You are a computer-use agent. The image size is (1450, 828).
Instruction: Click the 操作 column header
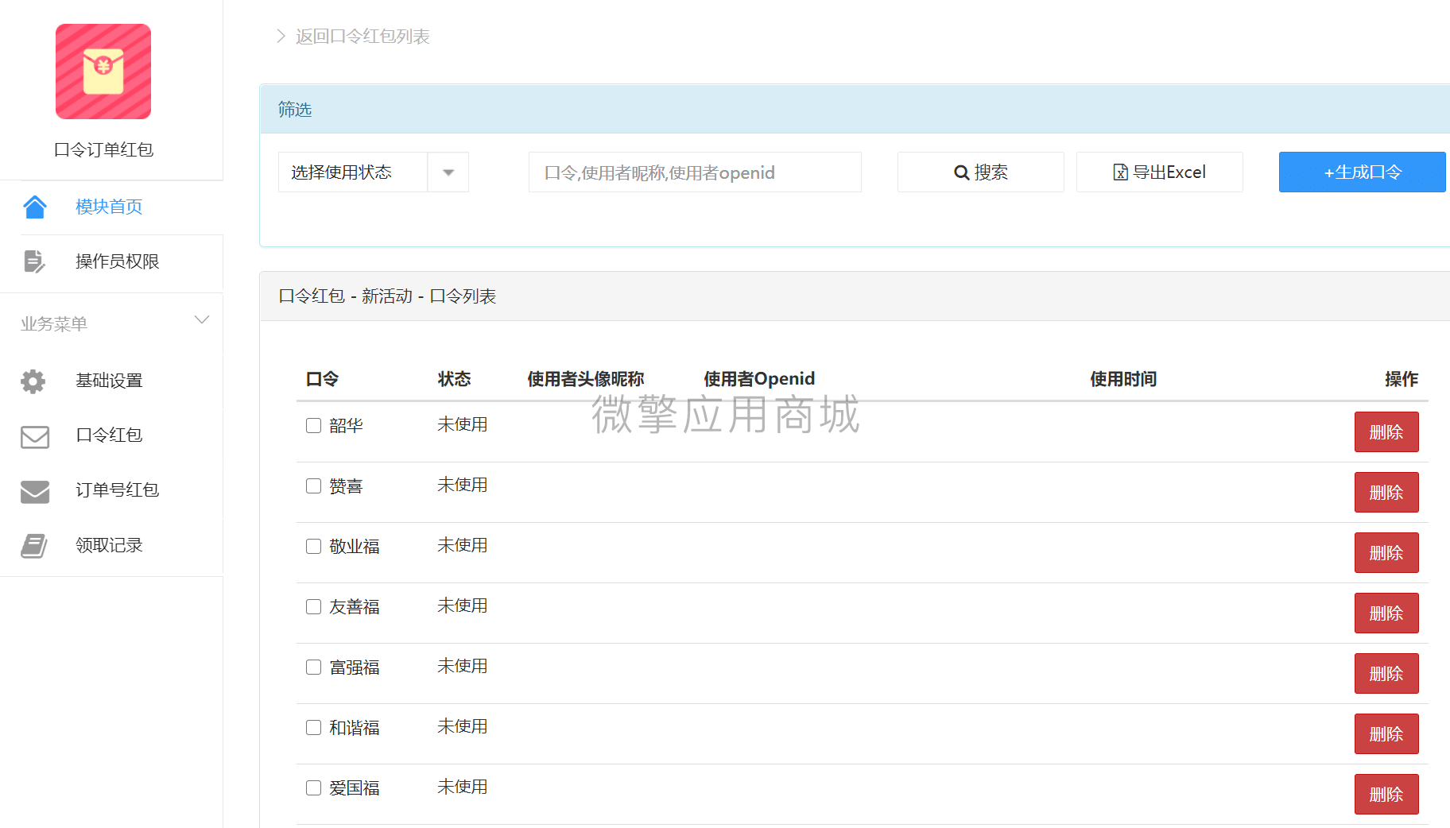point(1402,379)
